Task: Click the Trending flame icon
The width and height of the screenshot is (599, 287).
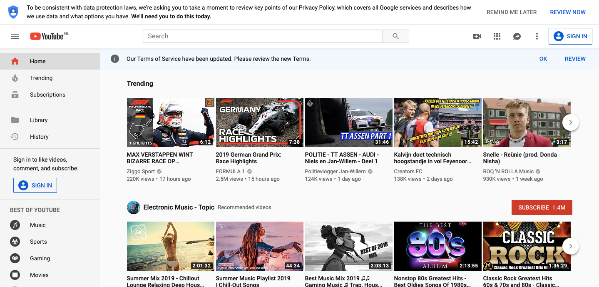Action: [x=15, y=78]
